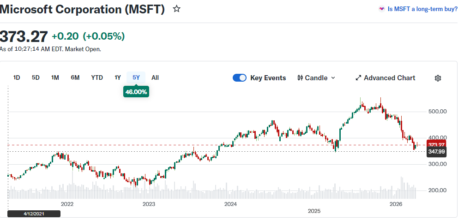Screen dimensions: 464x220
Task: Expand the Candle dropdown chevron
Action: pyautogui.click(x=333, y=78)
